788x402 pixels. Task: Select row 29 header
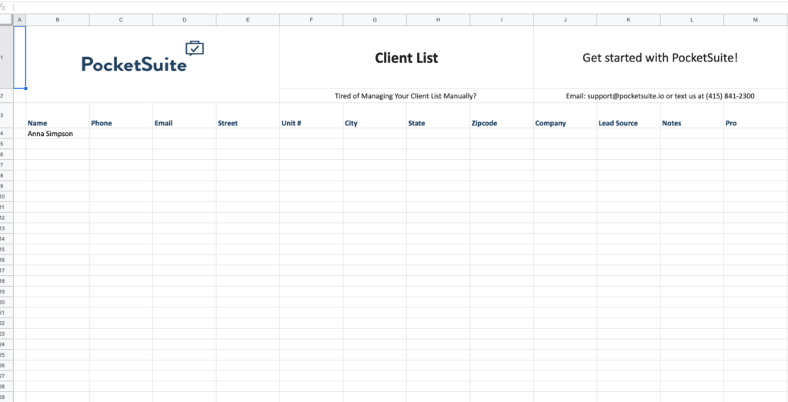[x=6, y=397]
